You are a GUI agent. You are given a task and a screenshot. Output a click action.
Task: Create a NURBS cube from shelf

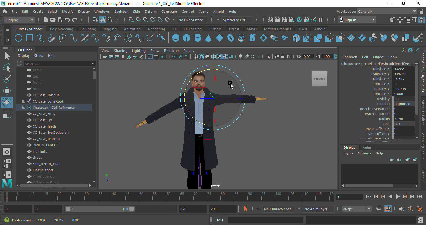[187, 38]
